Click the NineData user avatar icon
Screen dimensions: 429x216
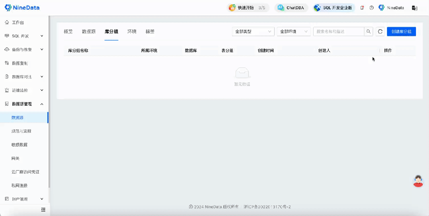381,8
